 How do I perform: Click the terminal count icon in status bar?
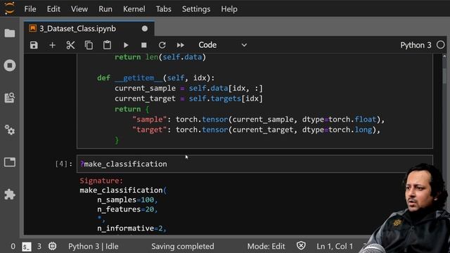(x=27, y=247)
